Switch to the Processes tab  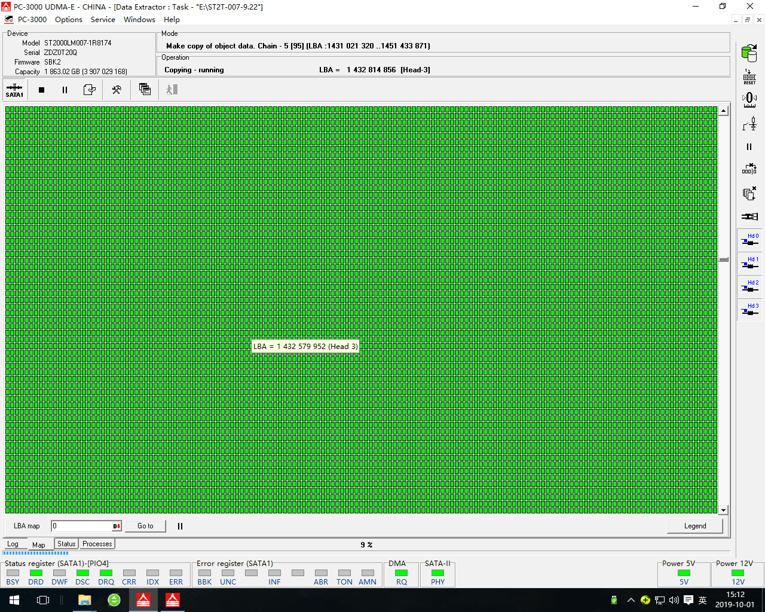(x=97, y=544)
